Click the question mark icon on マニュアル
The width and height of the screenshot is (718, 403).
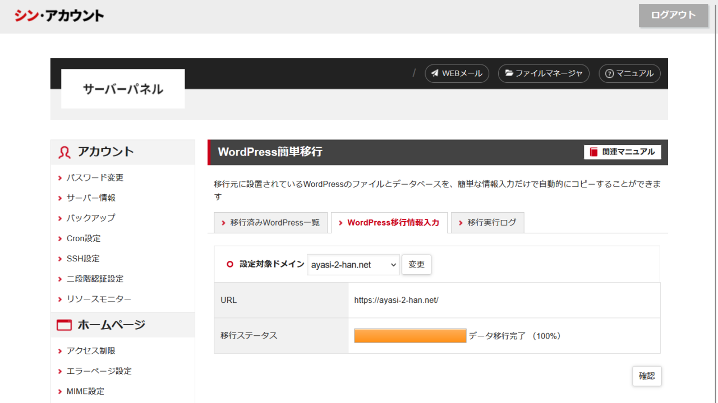click(x=610, y=73)
